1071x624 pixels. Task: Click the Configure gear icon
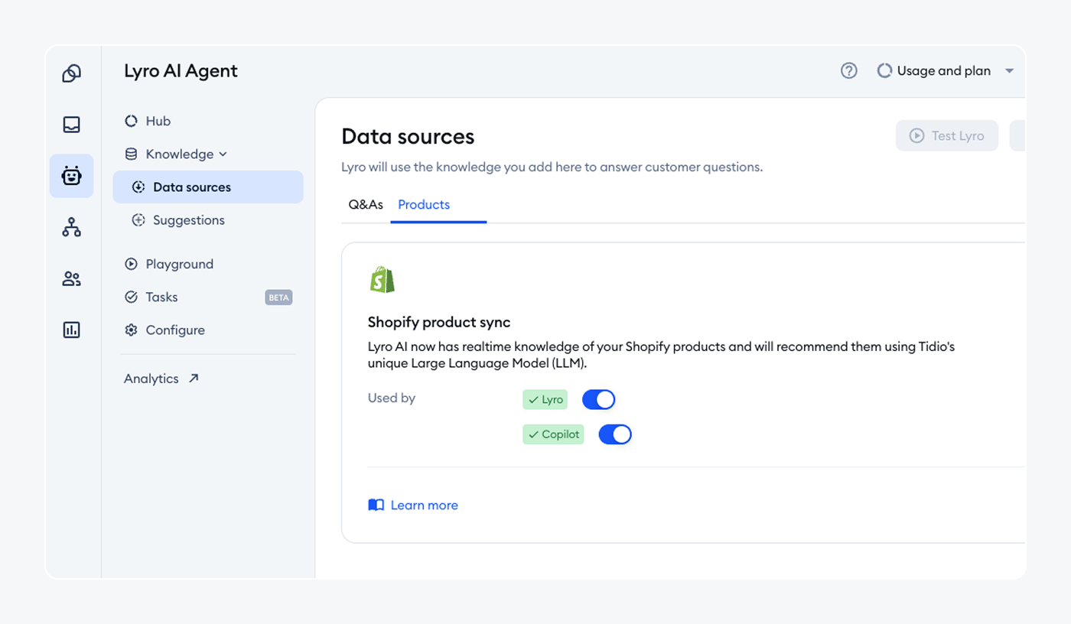click(131, 330)
